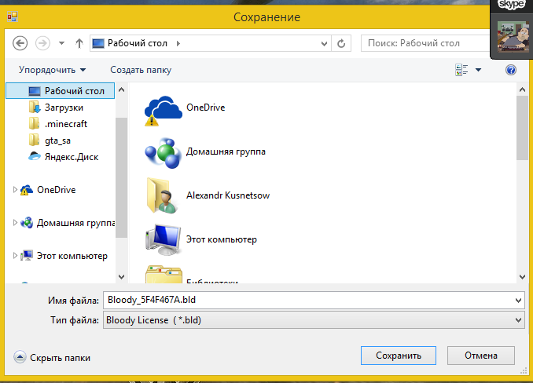Click Создать папку in the toolbar

[141, 71]
